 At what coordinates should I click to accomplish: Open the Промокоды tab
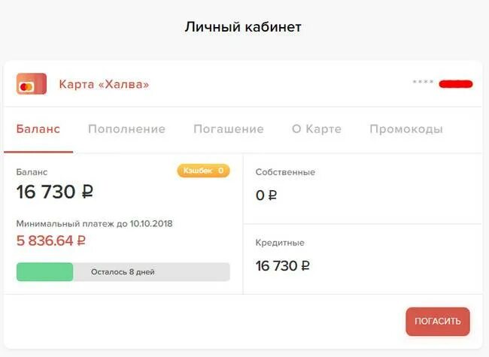pyautogui.click(x=406, y=129)
